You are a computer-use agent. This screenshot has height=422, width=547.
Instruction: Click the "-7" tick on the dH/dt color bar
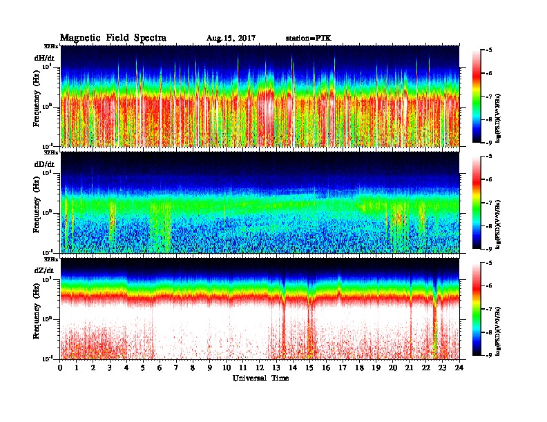tap(489, 97)
